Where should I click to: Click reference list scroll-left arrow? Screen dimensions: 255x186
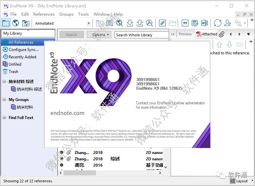click(61, 173)
